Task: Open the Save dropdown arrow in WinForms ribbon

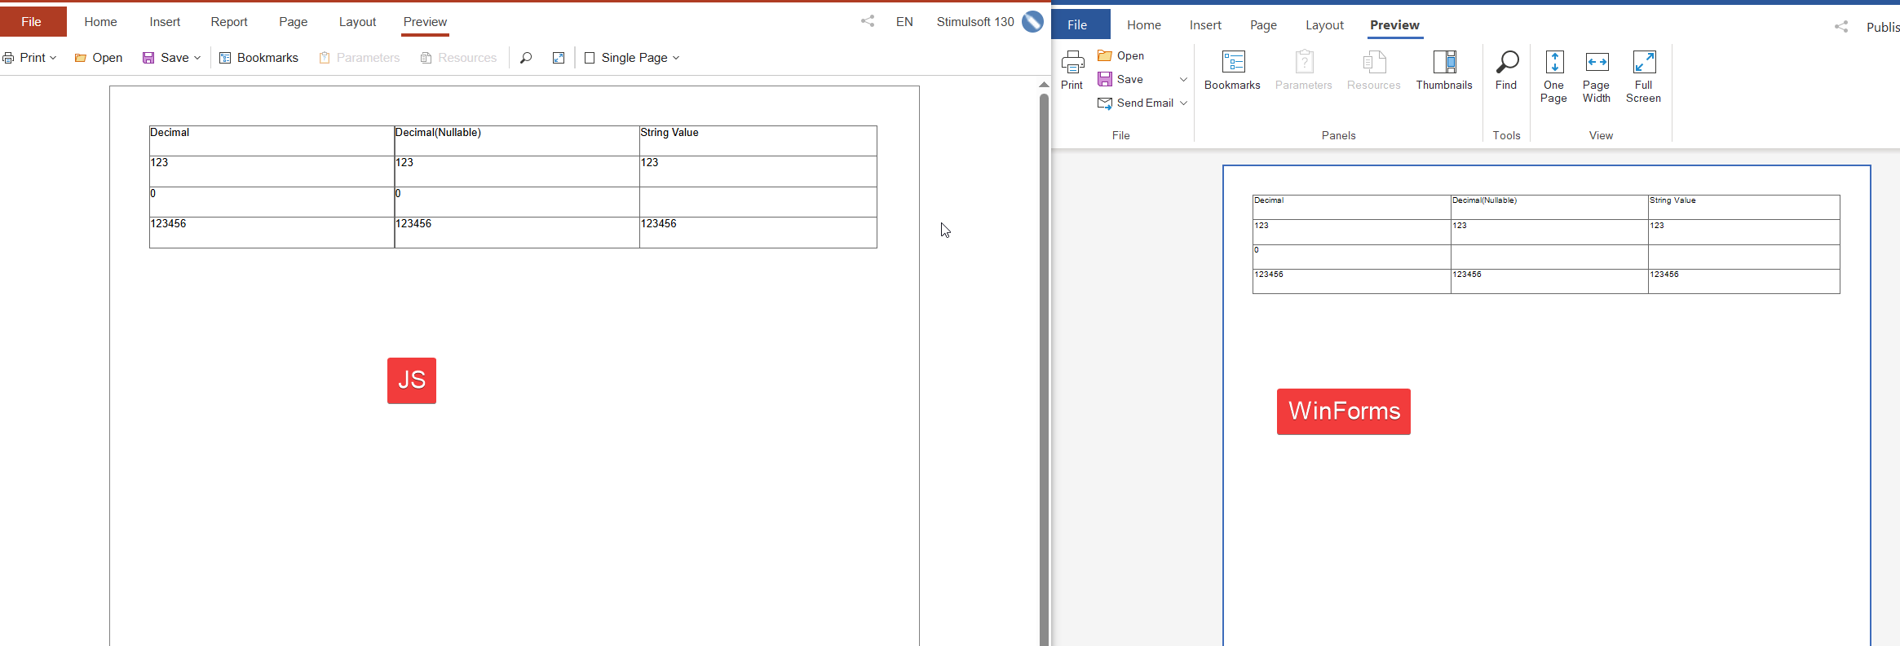Action: [1183, 79]
